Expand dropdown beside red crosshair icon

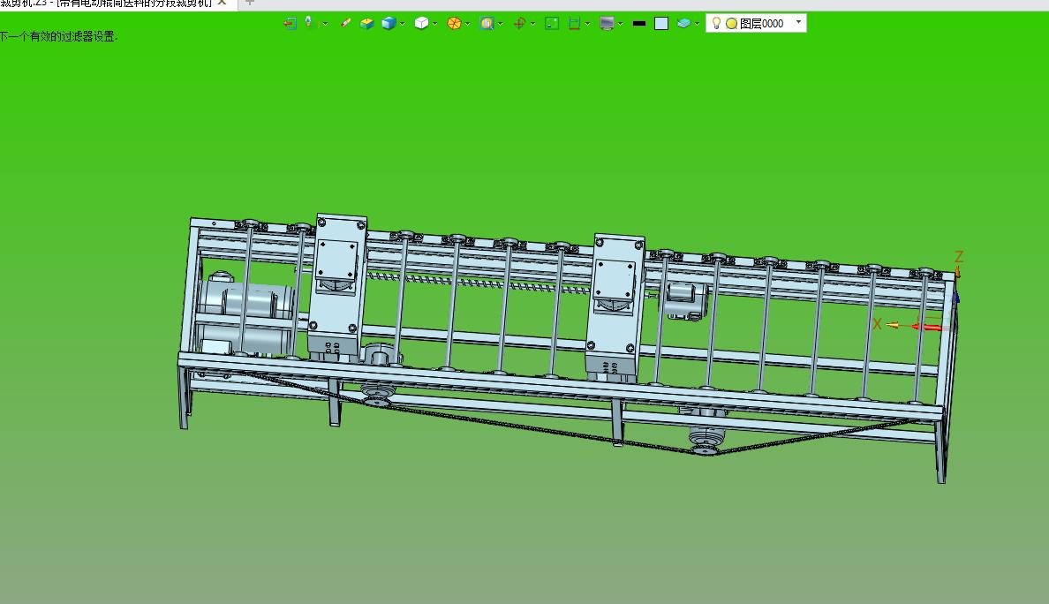pyautogui.click(x=533, y=24)
